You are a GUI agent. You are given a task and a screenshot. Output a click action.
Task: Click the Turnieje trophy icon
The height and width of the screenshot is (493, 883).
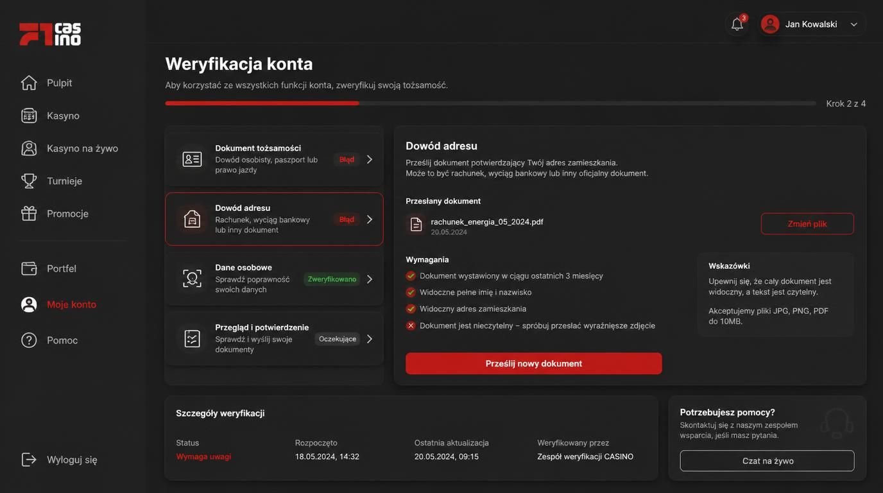[29, 181]
